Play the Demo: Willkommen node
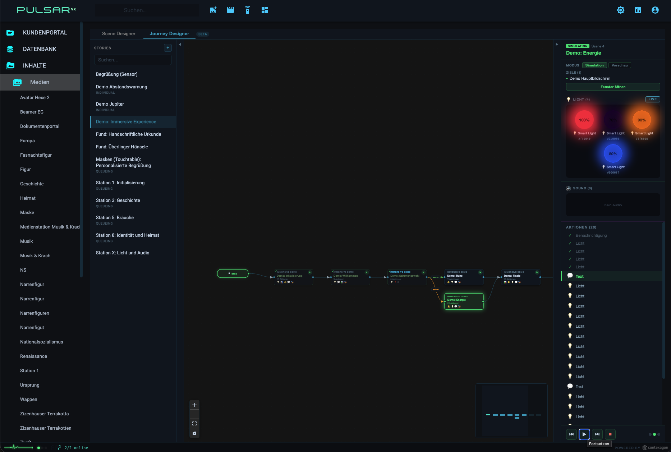The width and height of the screenshot is (671, 452). 367,272
